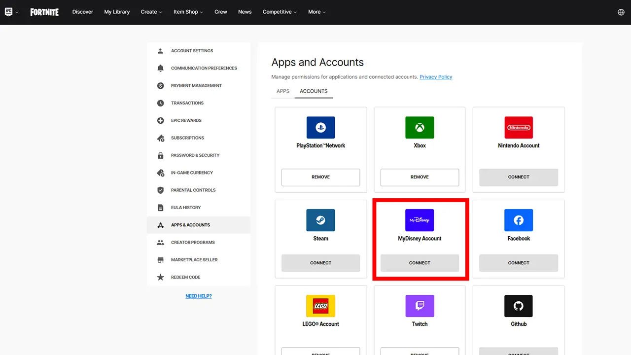
Task: Click the "Nintendo Account" card label
Action: pos(519,145)
